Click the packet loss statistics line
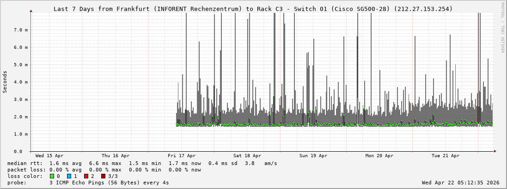Image resolution: width=507 pixels, height=189 pixels. pyautogui.click(x=104, y=170)
